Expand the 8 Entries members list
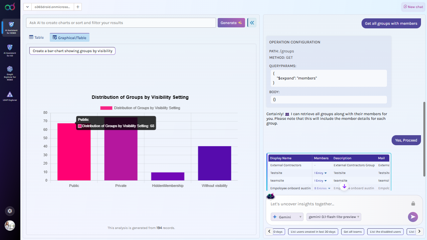This screenshot has height=240, width=427. [x=322, y=188]
